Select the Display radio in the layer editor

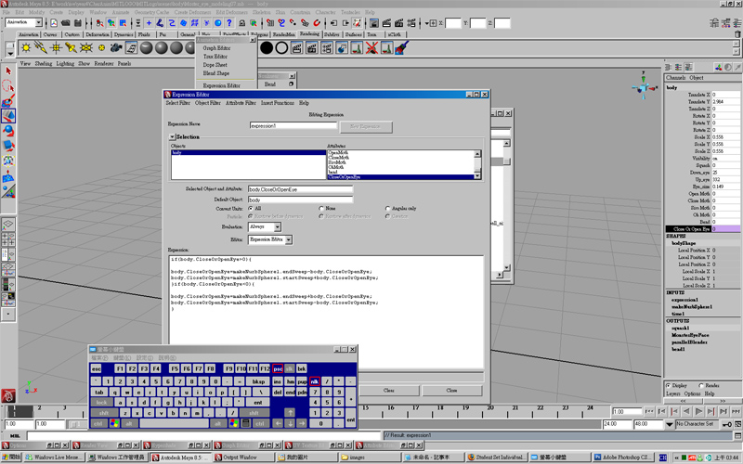(x=668, y=385)
